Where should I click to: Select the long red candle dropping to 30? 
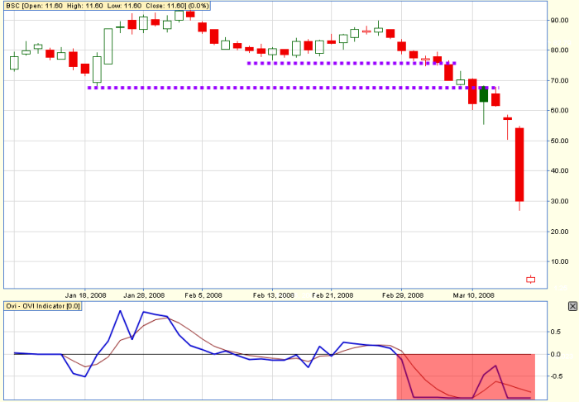tap(519, 165)
